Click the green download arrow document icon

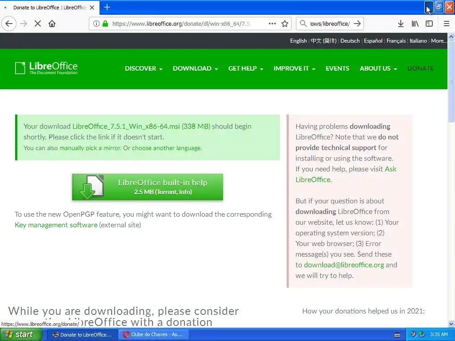(92, 187)
